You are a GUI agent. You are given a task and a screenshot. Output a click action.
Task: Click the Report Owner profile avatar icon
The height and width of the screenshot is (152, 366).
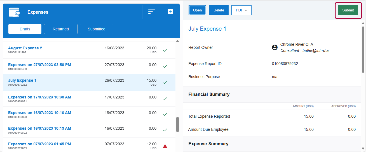[275, 47]
